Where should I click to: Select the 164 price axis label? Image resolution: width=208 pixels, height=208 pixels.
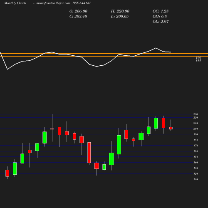[x=196, y=151]
